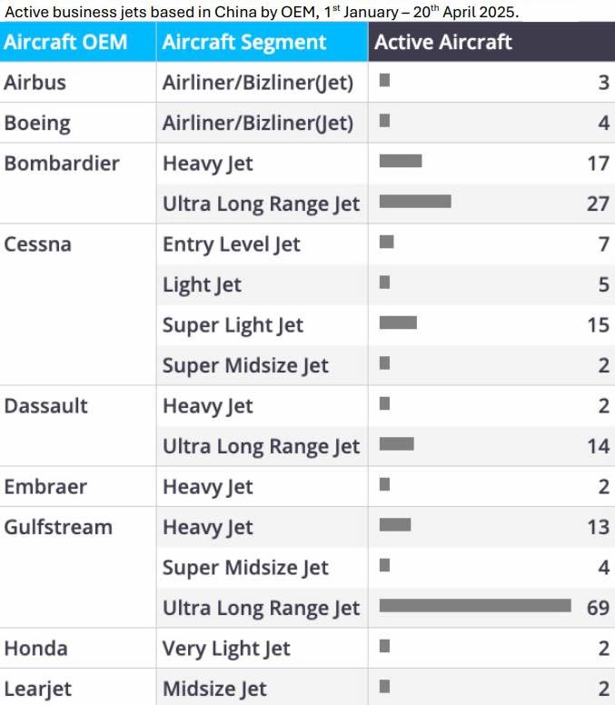615x705 pixels.
Task: Select the Airbus row label
Action: click(x=35, y=83)
